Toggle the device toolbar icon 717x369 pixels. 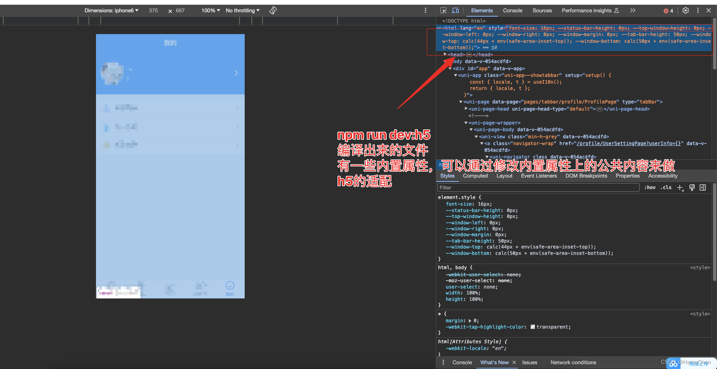pyautogui.click(x=456, y=11)
